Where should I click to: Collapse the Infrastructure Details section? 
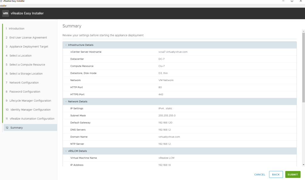click(x=66, y=45)
